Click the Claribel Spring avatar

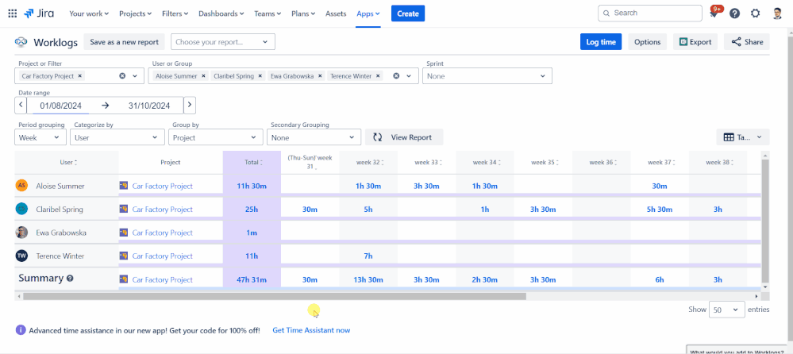pyautogui.click(x=21, y=209)
